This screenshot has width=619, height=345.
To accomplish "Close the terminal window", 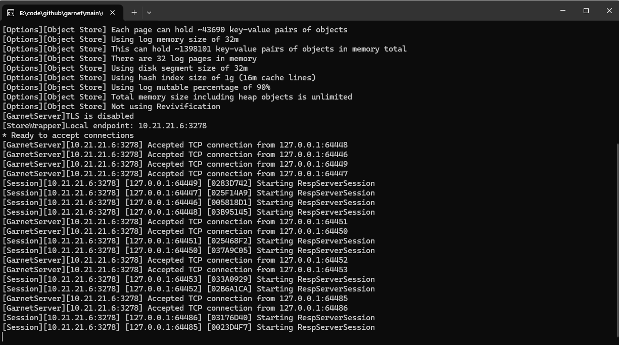I will [x=609, y=11].
